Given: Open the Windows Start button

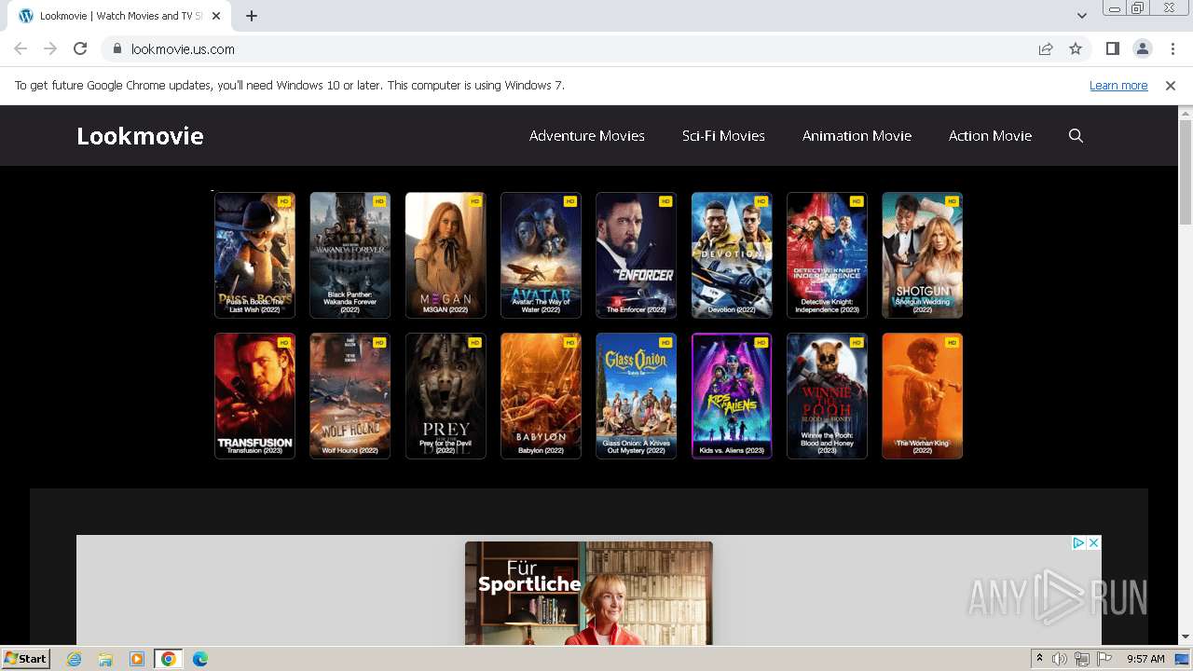Looking at the screenshot, I should coord(26,658).
